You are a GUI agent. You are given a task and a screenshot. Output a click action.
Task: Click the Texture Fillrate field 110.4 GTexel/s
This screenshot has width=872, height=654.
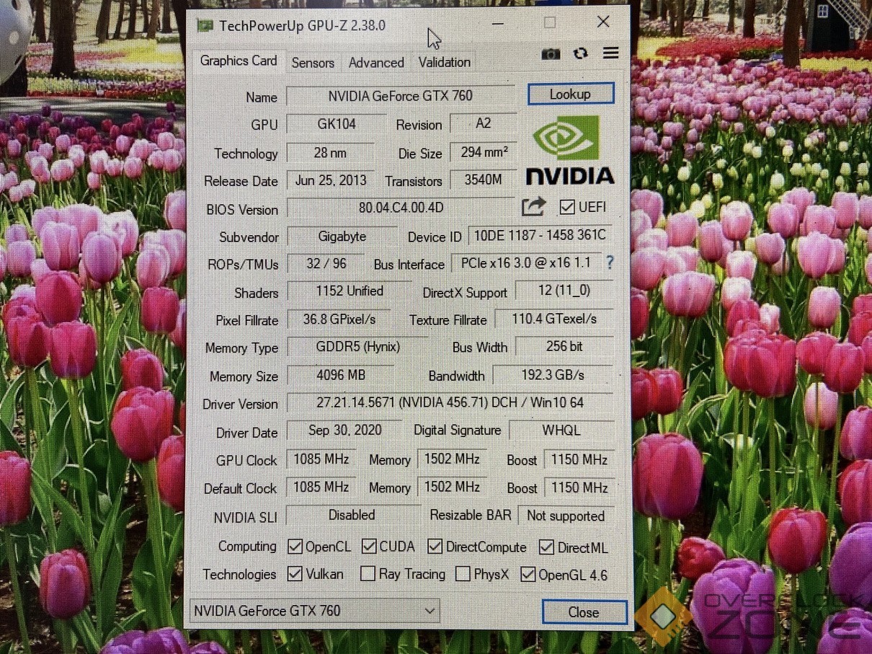(554, 319)
